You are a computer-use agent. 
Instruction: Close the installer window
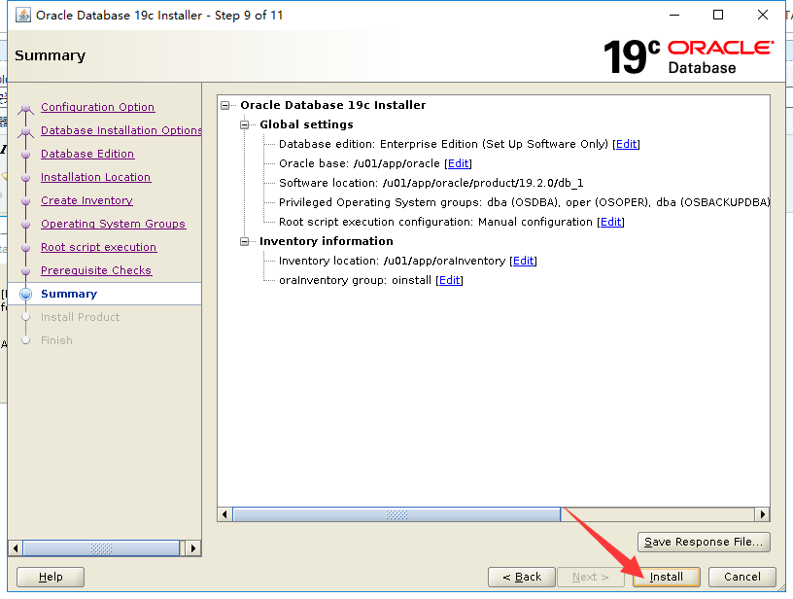click(763, 15)
